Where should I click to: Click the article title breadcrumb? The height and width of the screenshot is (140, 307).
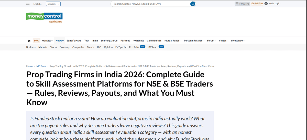(x=132, y=66)
